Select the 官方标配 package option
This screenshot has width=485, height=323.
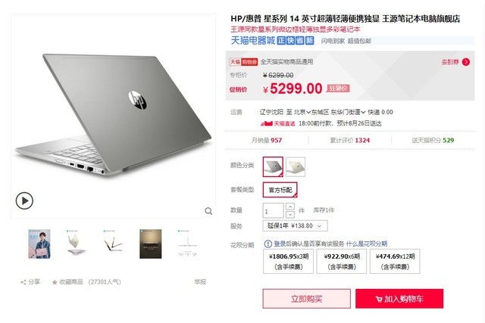coord(280,190)
